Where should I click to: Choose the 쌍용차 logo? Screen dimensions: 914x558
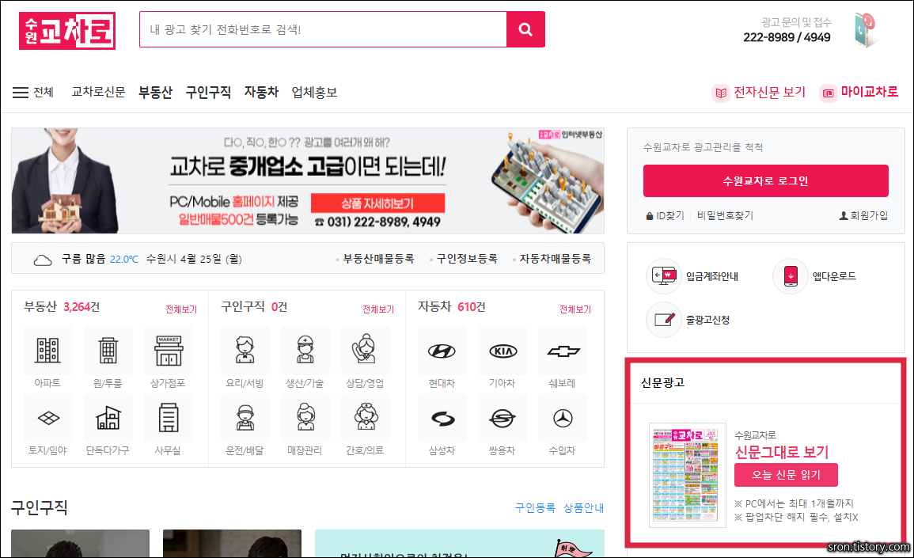point(503,417)
